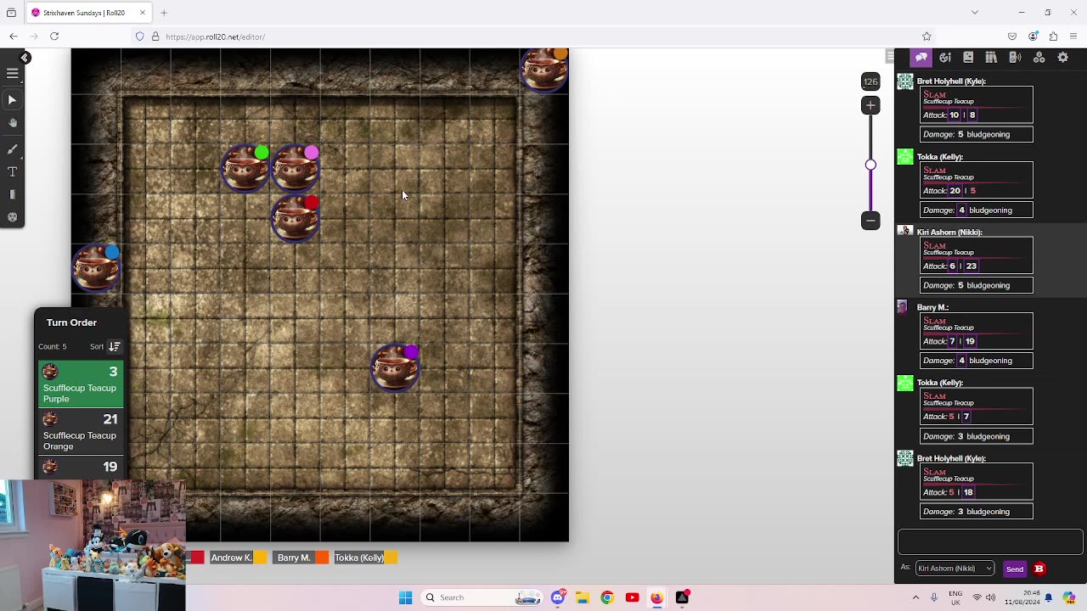Image resolution: width=1087 pixels, height=611 pixels.
Task: Open the 'As: Kiri Ashorn' speaker dropdown
Action: 955,569
